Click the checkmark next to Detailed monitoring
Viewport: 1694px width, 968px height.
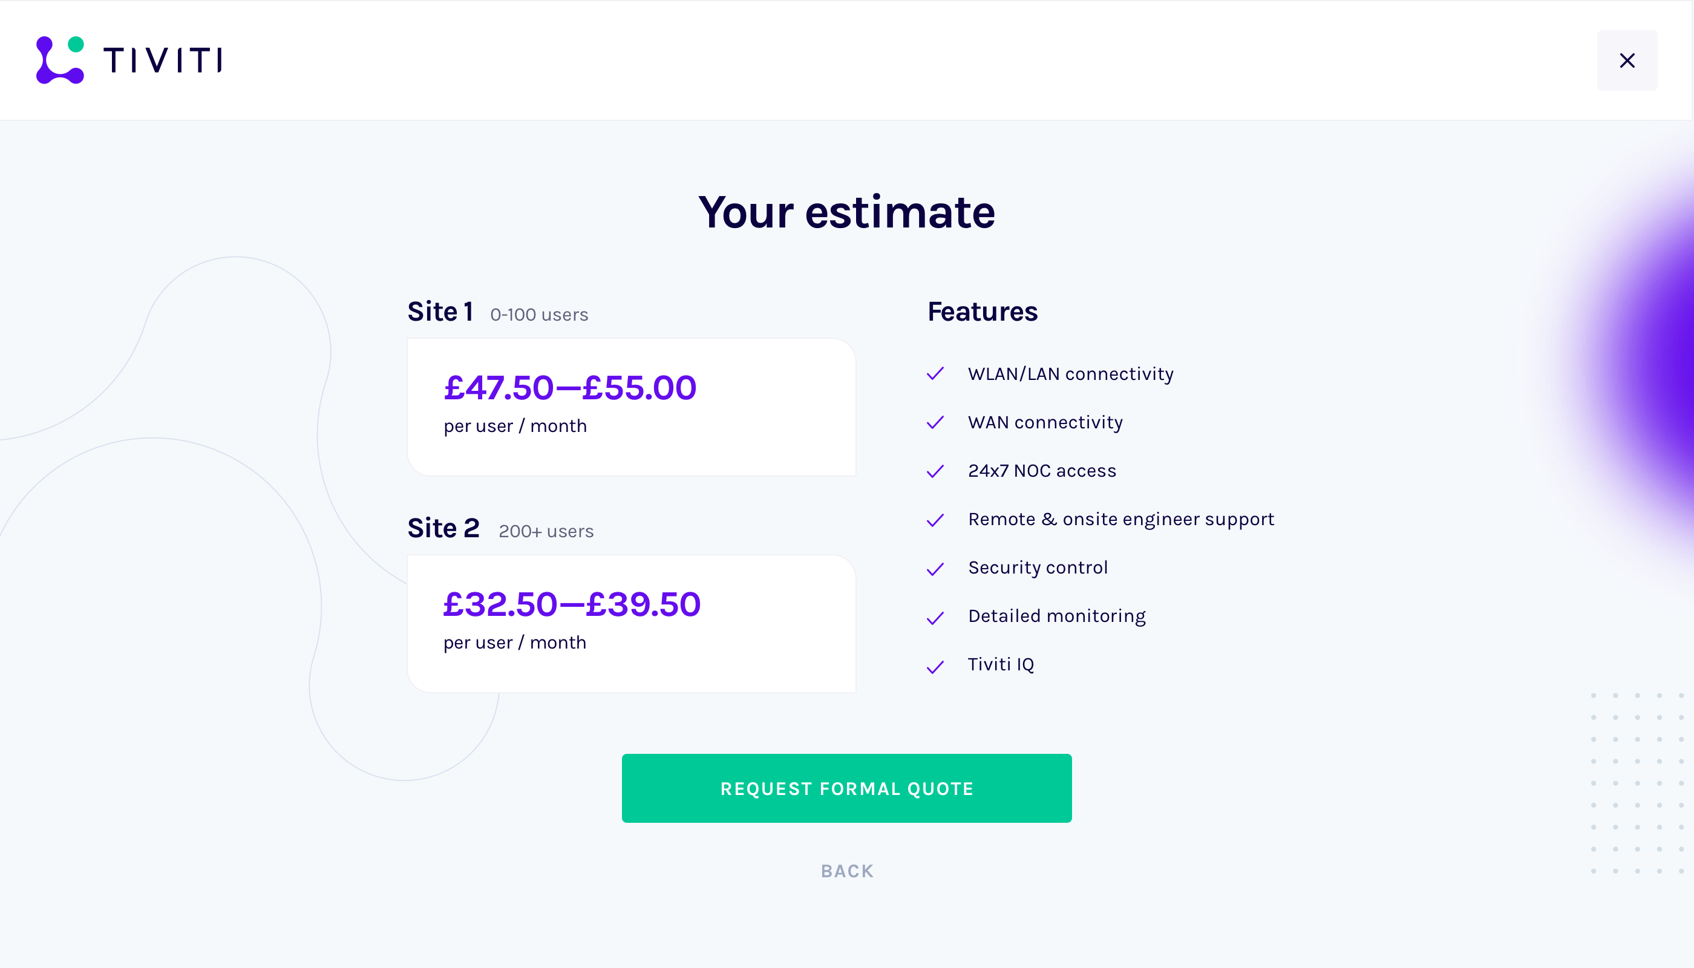pos(935,618)
